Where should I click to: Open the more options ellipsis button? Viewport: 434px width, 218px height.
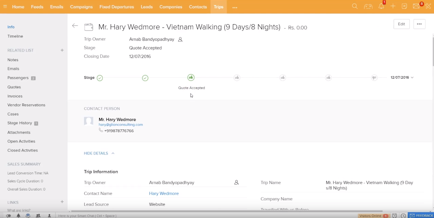[x=419, y=24]
